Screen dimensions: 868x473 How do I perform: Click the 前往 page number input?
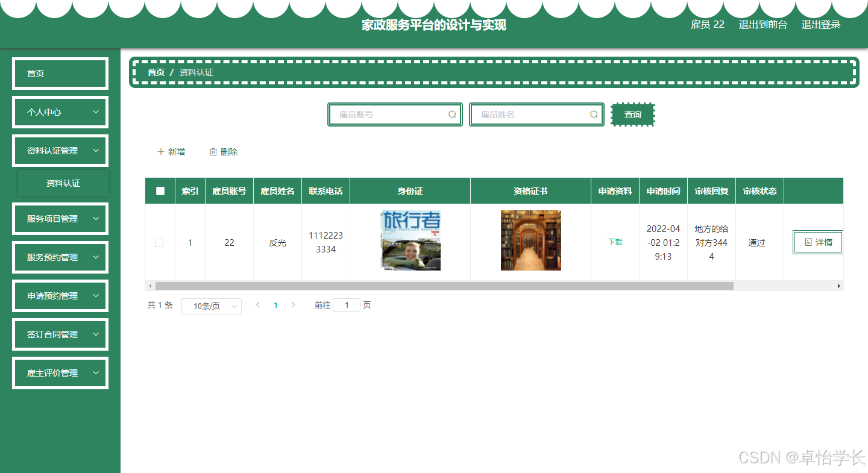pyautogui.click(x=347, y=305)
